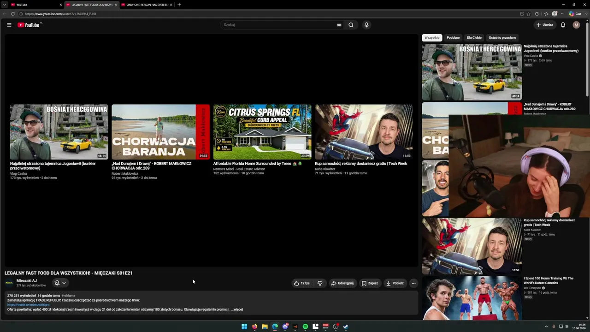The height and width of the screenshot is (332, 590).
Task: Launch Firefox from the taskbar
Action: [254, 326]
